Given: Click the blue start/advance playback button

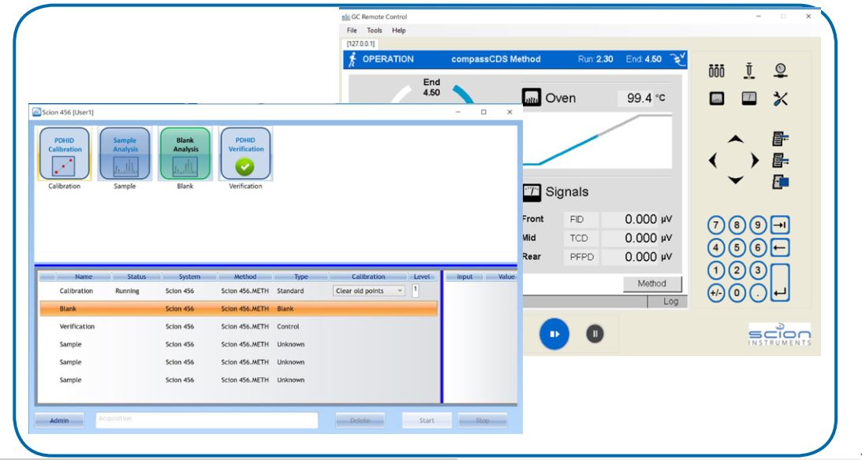Looking at the screenshot, I should click(554, 334).
